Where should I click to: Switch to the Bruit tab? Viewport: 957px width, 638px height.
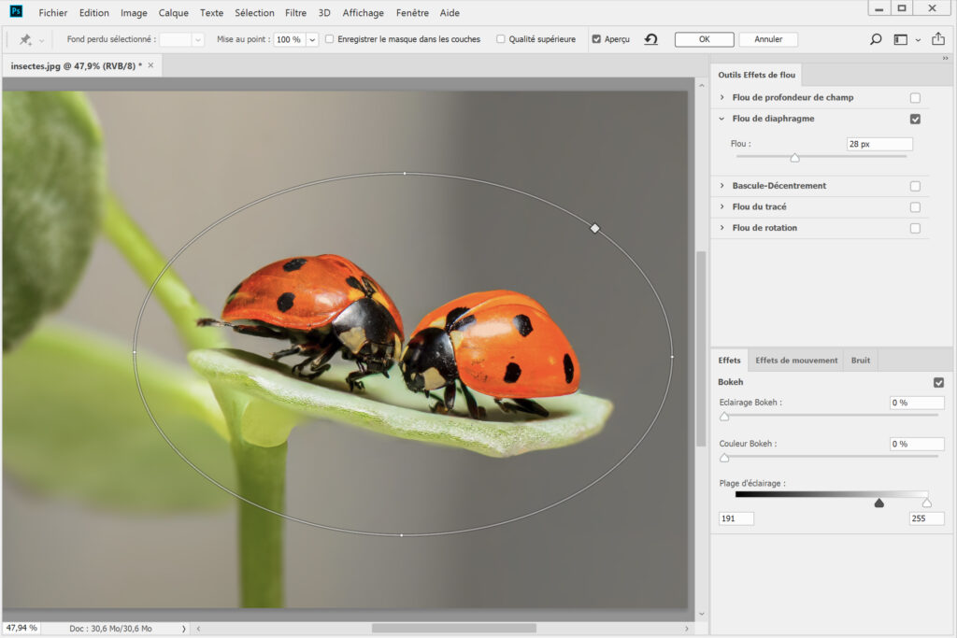(x=861, y=361)
